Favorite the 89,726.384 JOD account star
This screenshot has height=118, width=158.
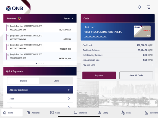point(8,55)
